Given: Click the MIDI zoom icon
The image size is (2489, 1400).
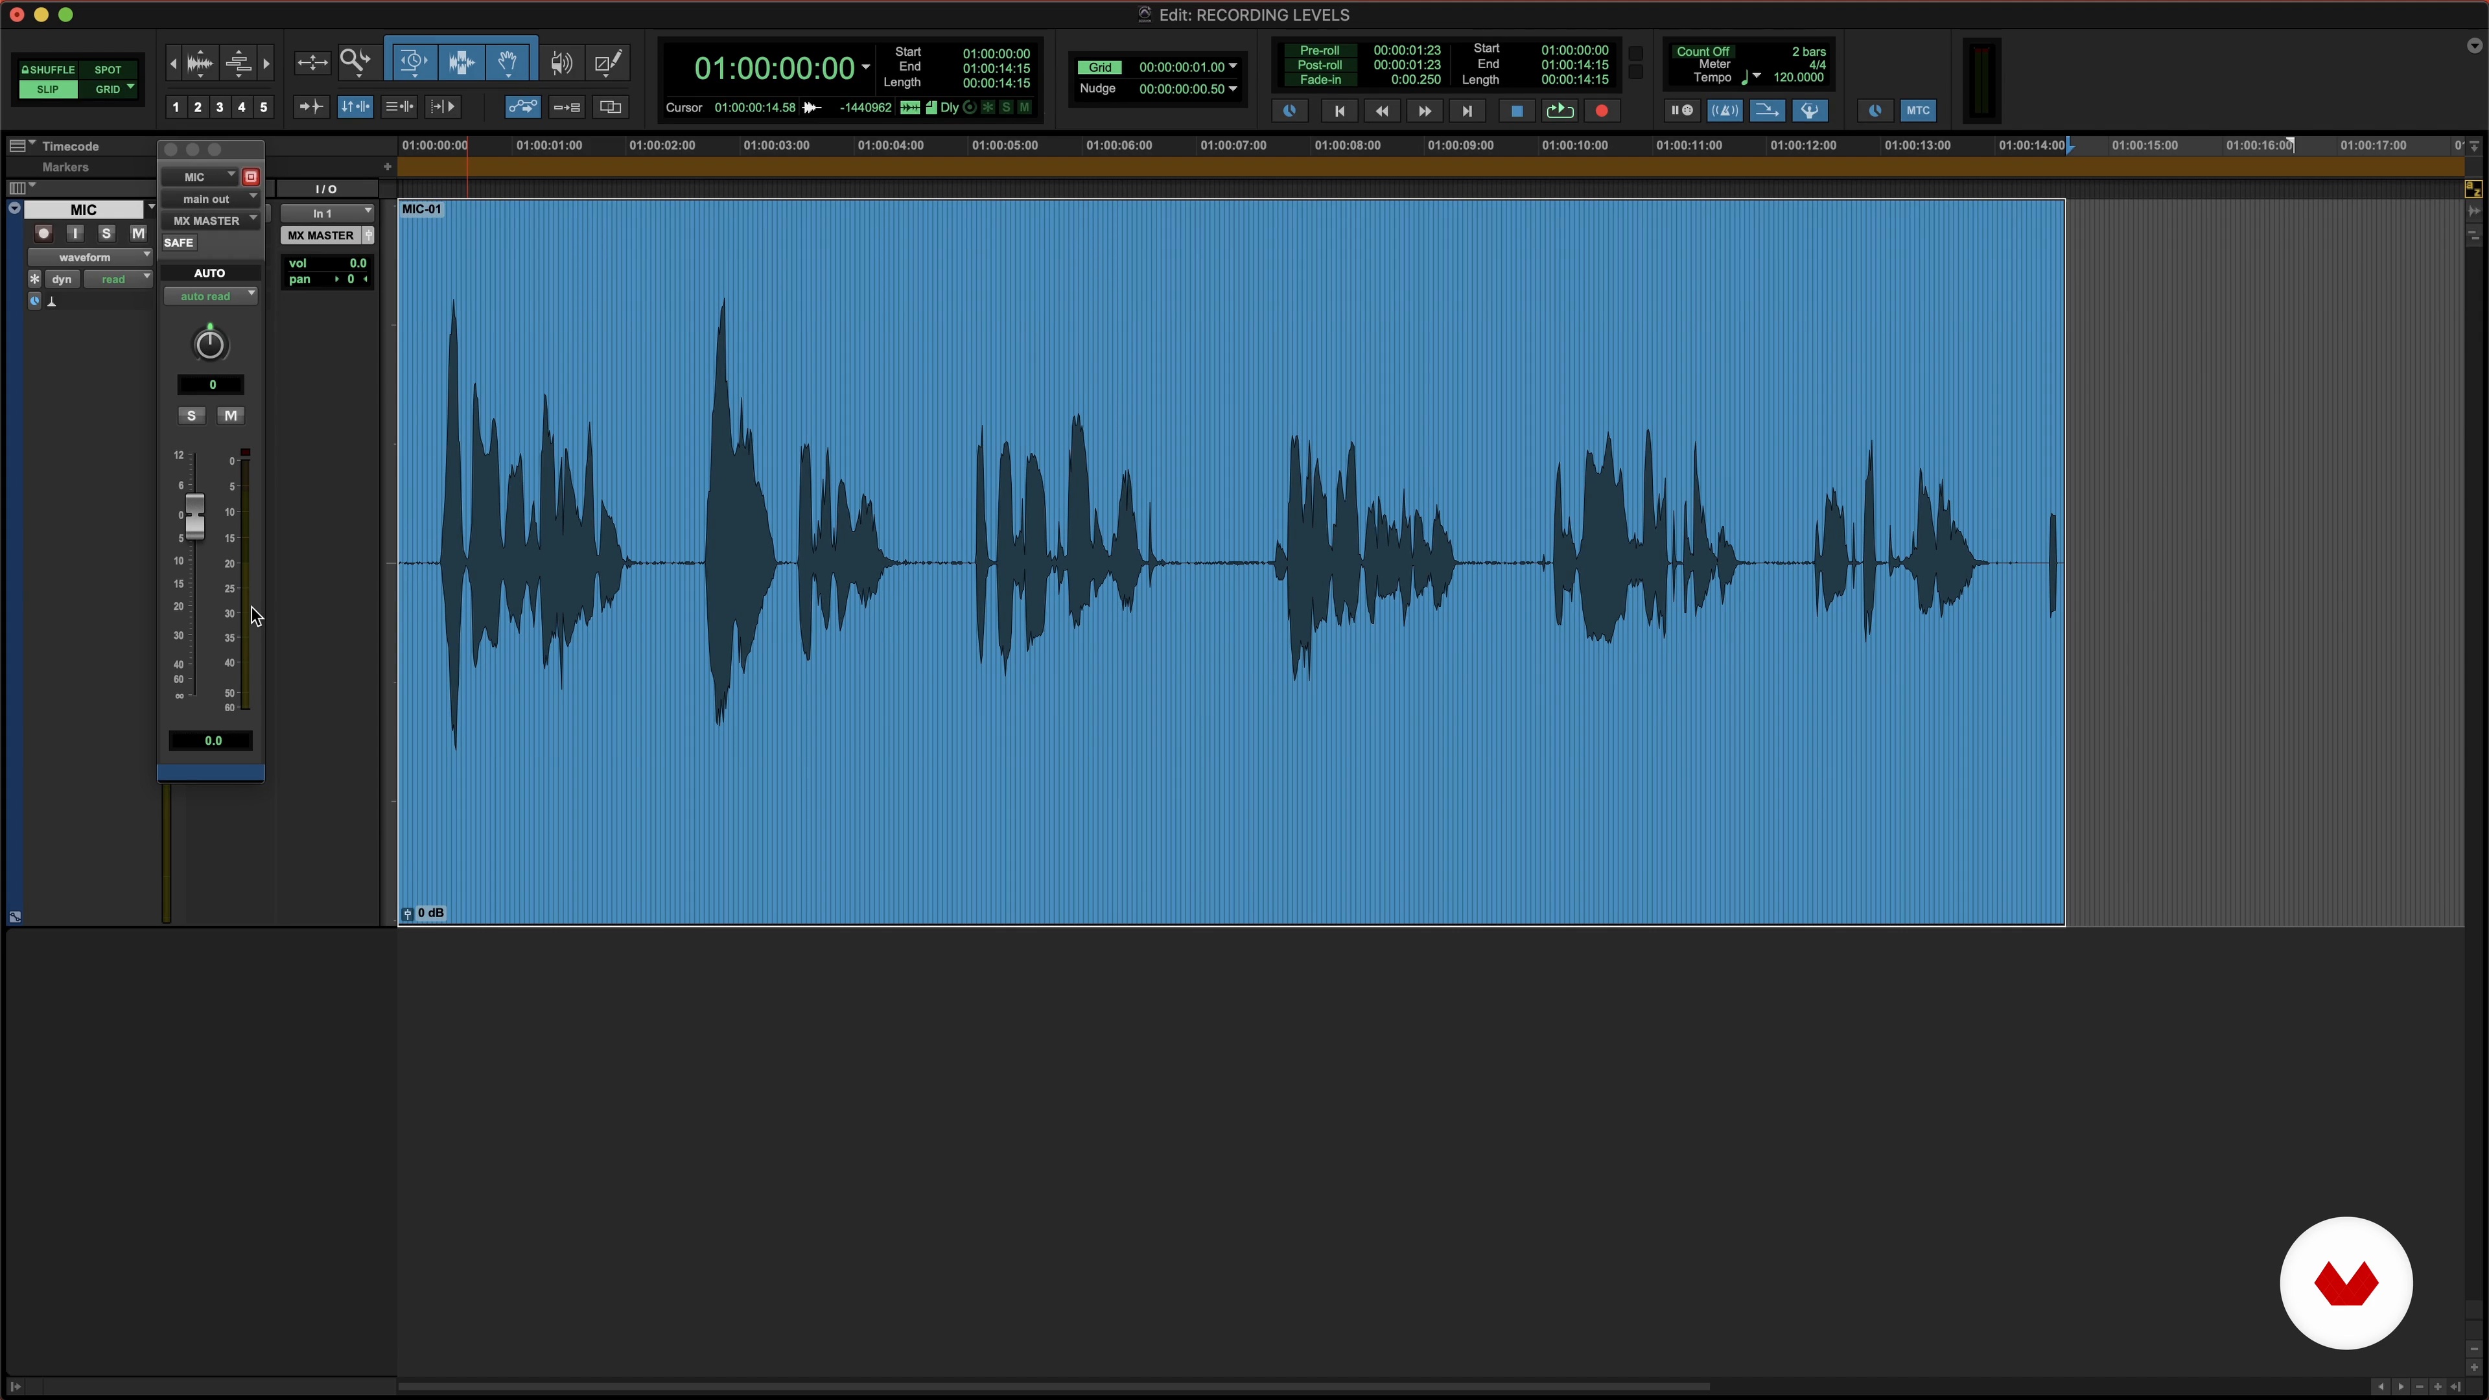Looking at the screenshot, I should pyautogui.click(x=238, y=63).
